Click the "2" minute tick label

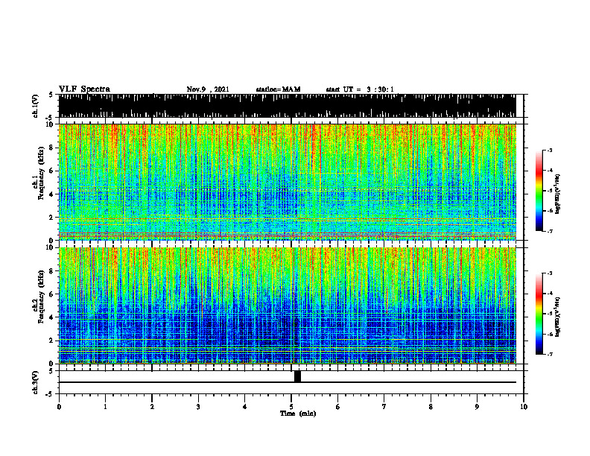click(152, 407)
